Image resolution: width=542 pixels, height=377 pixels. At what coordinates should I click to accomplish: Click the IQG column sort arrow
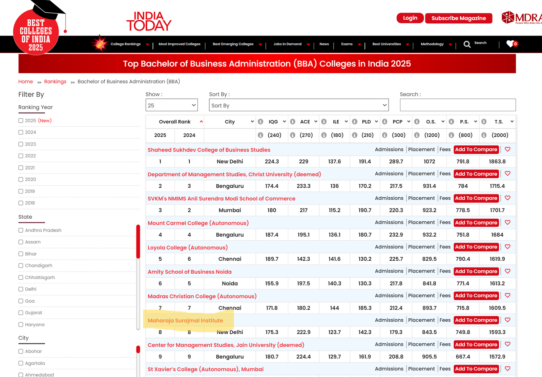coord(284,122)
